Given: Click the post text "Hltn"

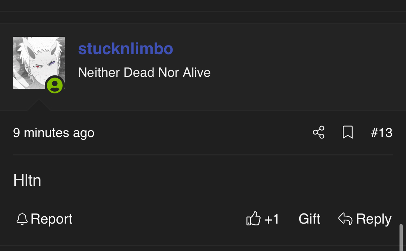Looking at the screenshot, I should click(27, 180).
